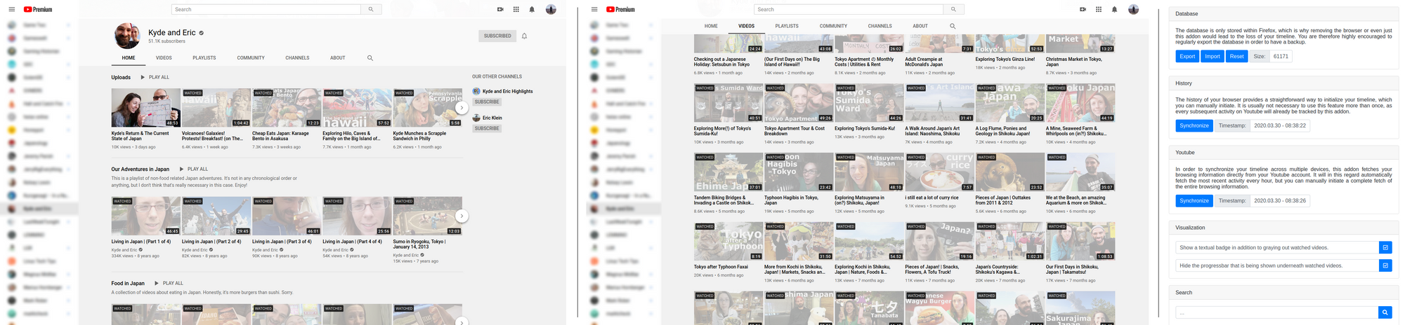Image resolution: width=1405 pixels, height=325 pixels.
Task: Click the Export database button
Action: point(1187,56)
